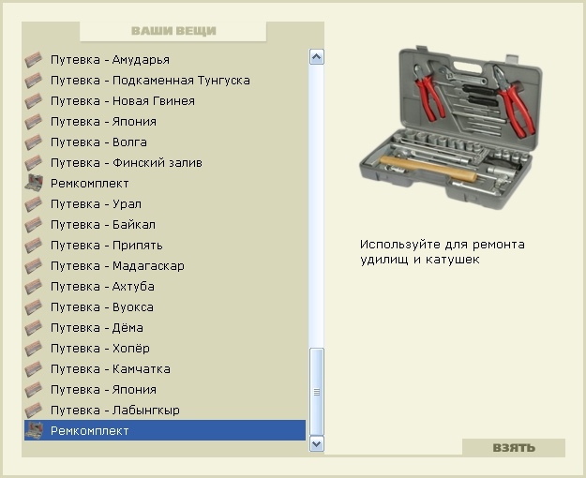
Task: Click the ticket icon next to Путевка - Байкал
Action: point(34,225)
